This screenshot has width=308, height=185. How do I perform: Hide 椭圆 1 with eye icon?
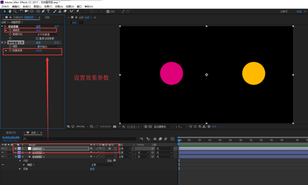pyautogui.click(x=2, y=165)
